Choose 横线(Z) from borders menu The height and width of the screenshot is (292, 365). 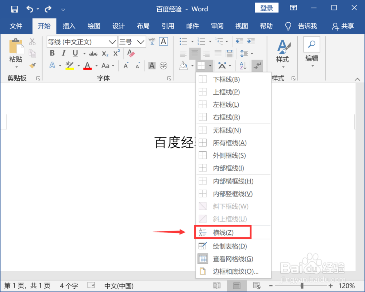234,232
